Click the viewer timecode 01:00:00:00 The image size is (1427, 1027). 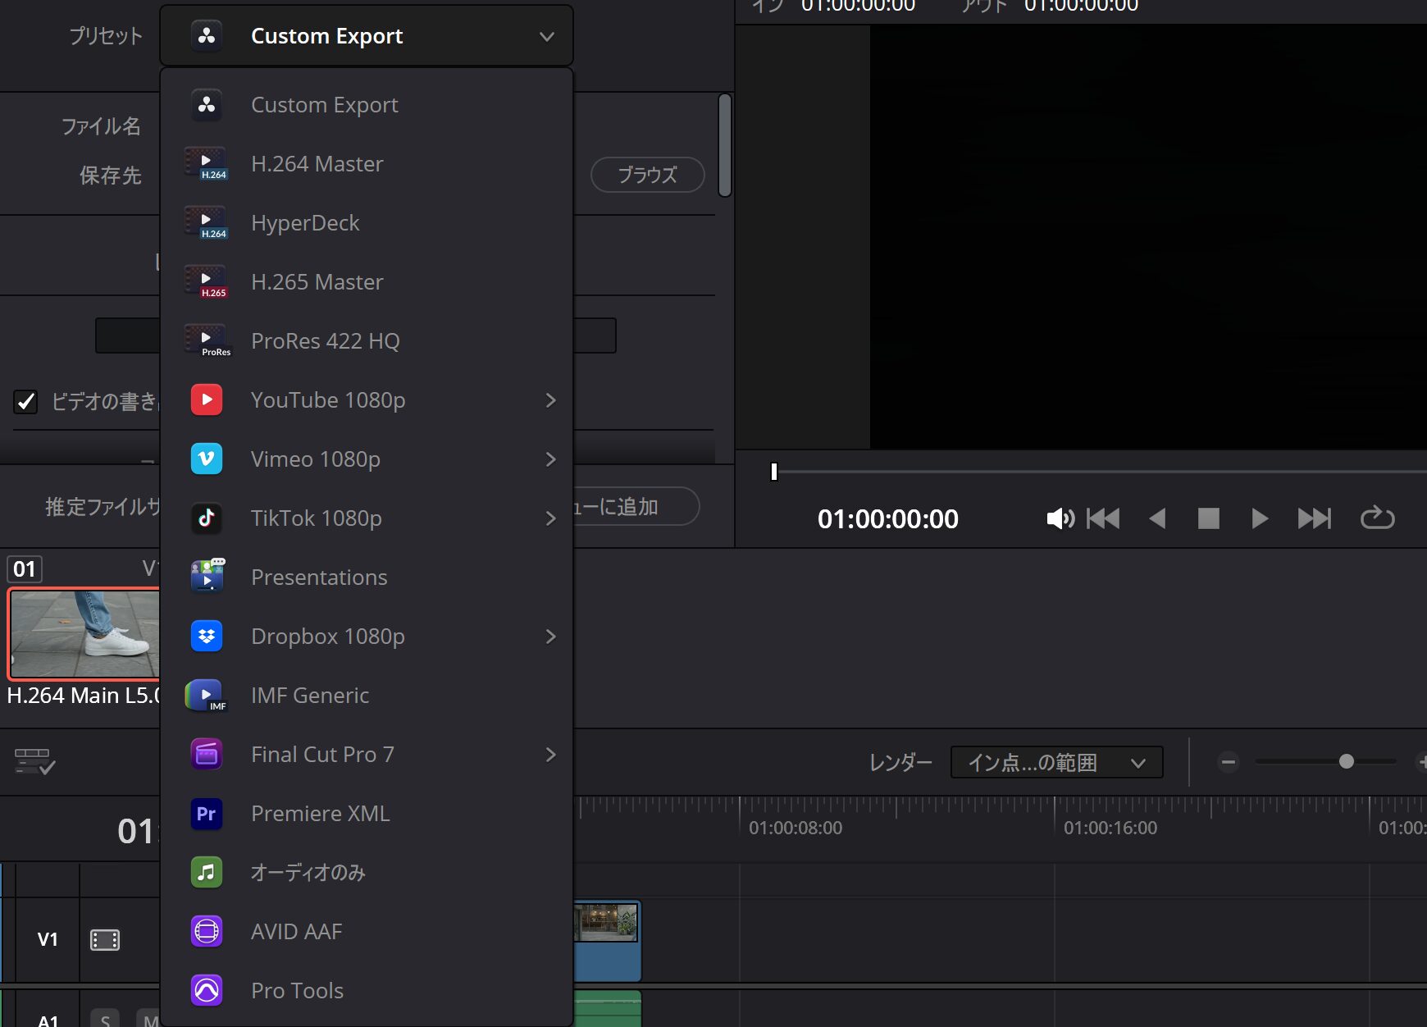click(x=887, y=518)
